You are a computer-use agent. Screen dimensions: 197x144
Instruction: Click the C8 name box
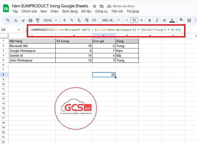pos(8,30)
